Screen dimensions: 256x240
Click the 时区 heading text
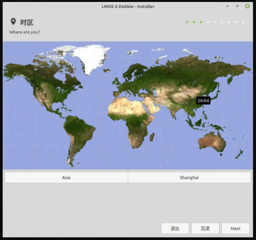(x=27, y=22)
